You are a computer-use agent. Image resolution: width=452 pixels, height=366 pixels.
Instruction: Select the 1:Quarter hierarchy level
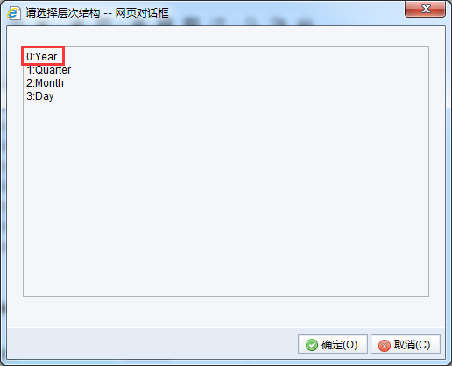click(48, 70)
